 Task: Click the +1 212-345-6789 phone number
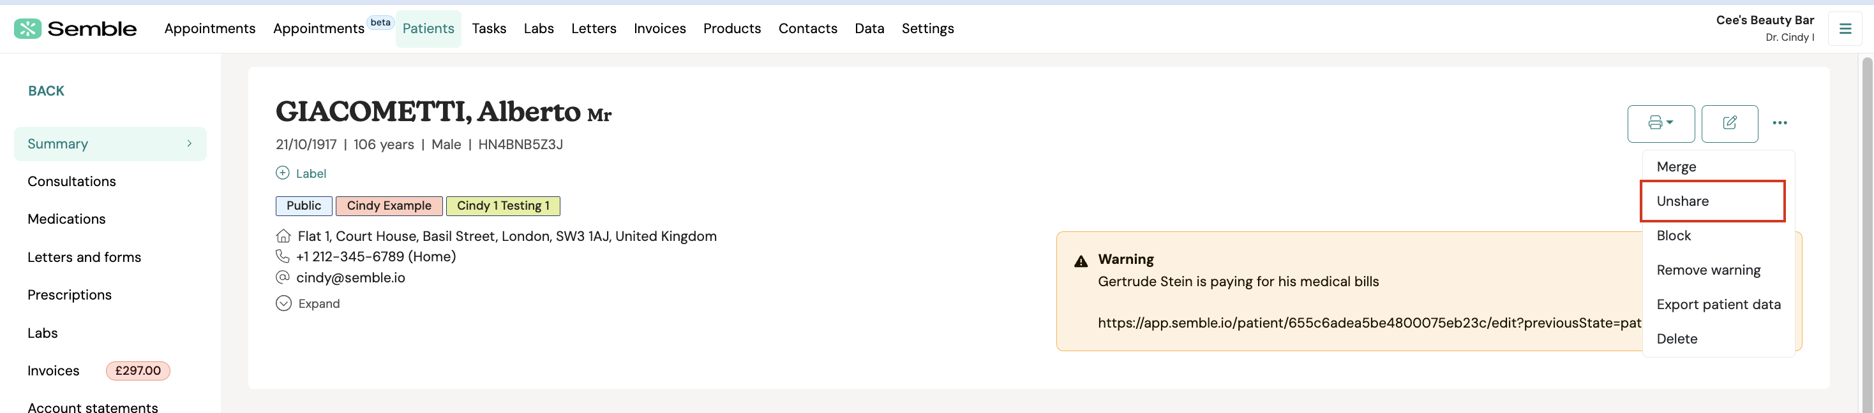[x=376, y=257]
